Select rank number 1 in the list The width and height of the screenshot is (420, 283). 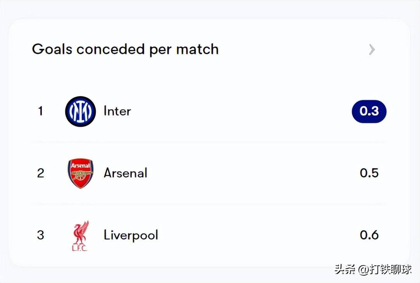pyautogui.click(x=40, y=111)
